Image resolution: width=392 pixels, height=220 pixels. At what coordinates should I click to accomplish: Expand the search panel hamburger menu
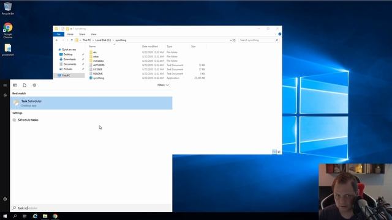(x=5, y=86)
